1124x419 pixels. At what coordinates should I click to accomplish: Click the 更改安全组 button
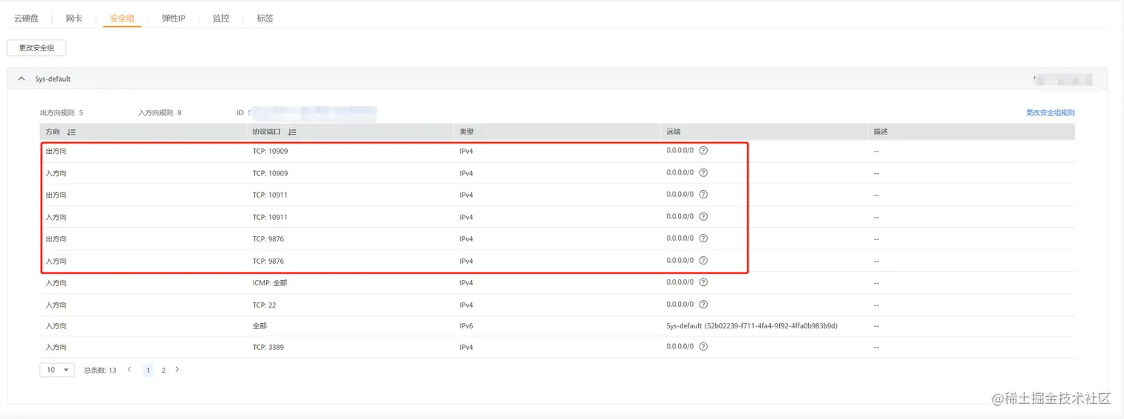click(x=36, y=48)
